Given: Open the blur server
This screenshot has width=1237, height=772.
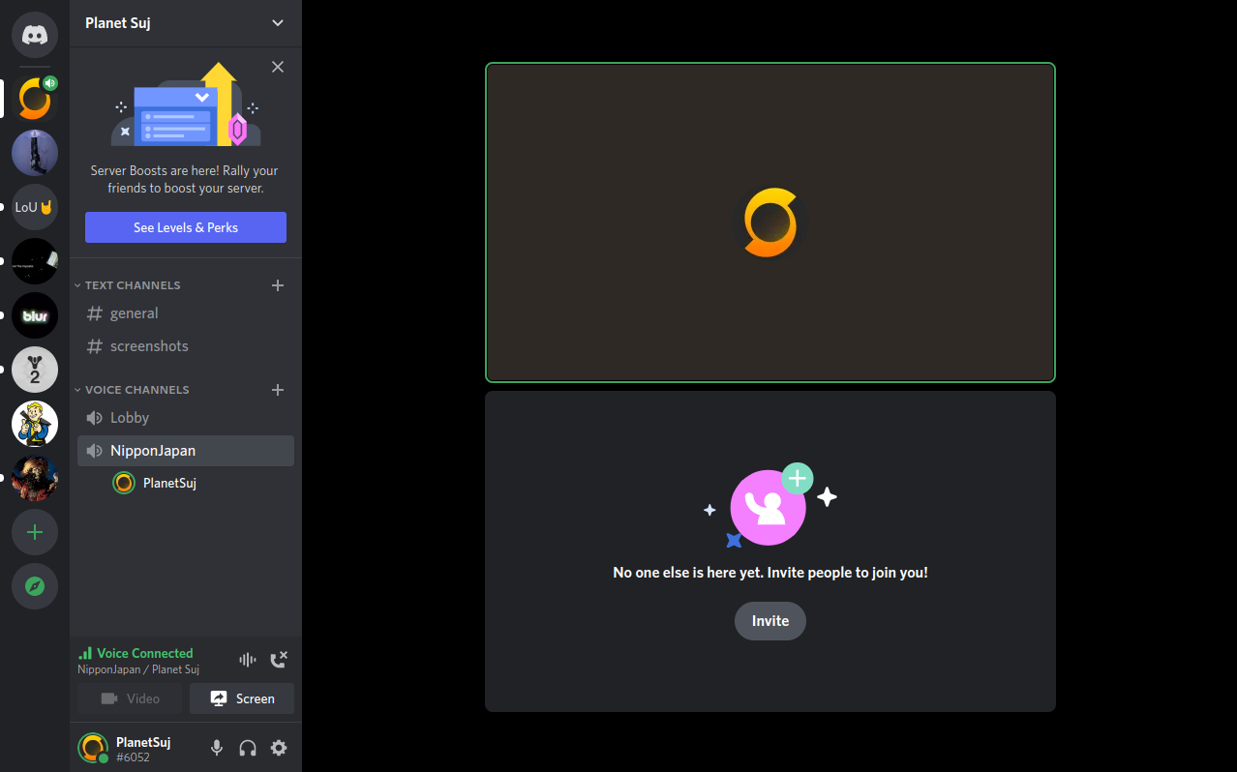Looking at the screenshot, I should click(35, 315).
